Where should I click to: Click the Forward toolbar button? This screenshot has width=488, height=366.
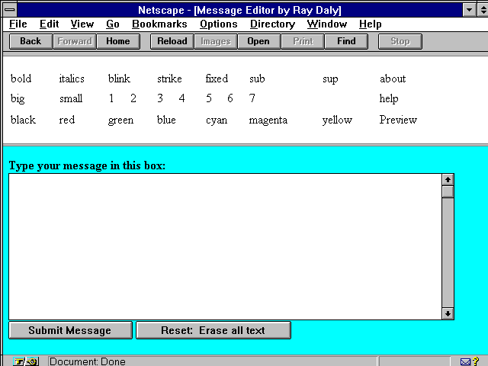coord(75,41)
